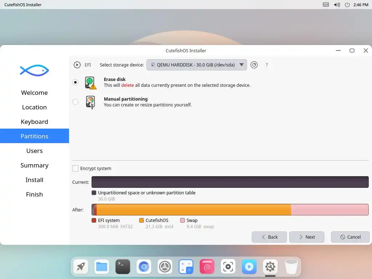
Task: Select the Partitions step in sidebar
Action: coord(35,136)
